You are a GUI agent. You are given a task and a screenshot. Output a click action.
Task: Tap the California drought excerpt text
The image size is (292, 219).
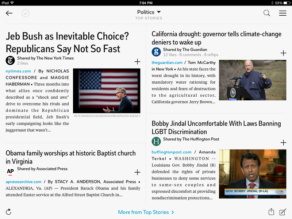[x=184, y=82]
